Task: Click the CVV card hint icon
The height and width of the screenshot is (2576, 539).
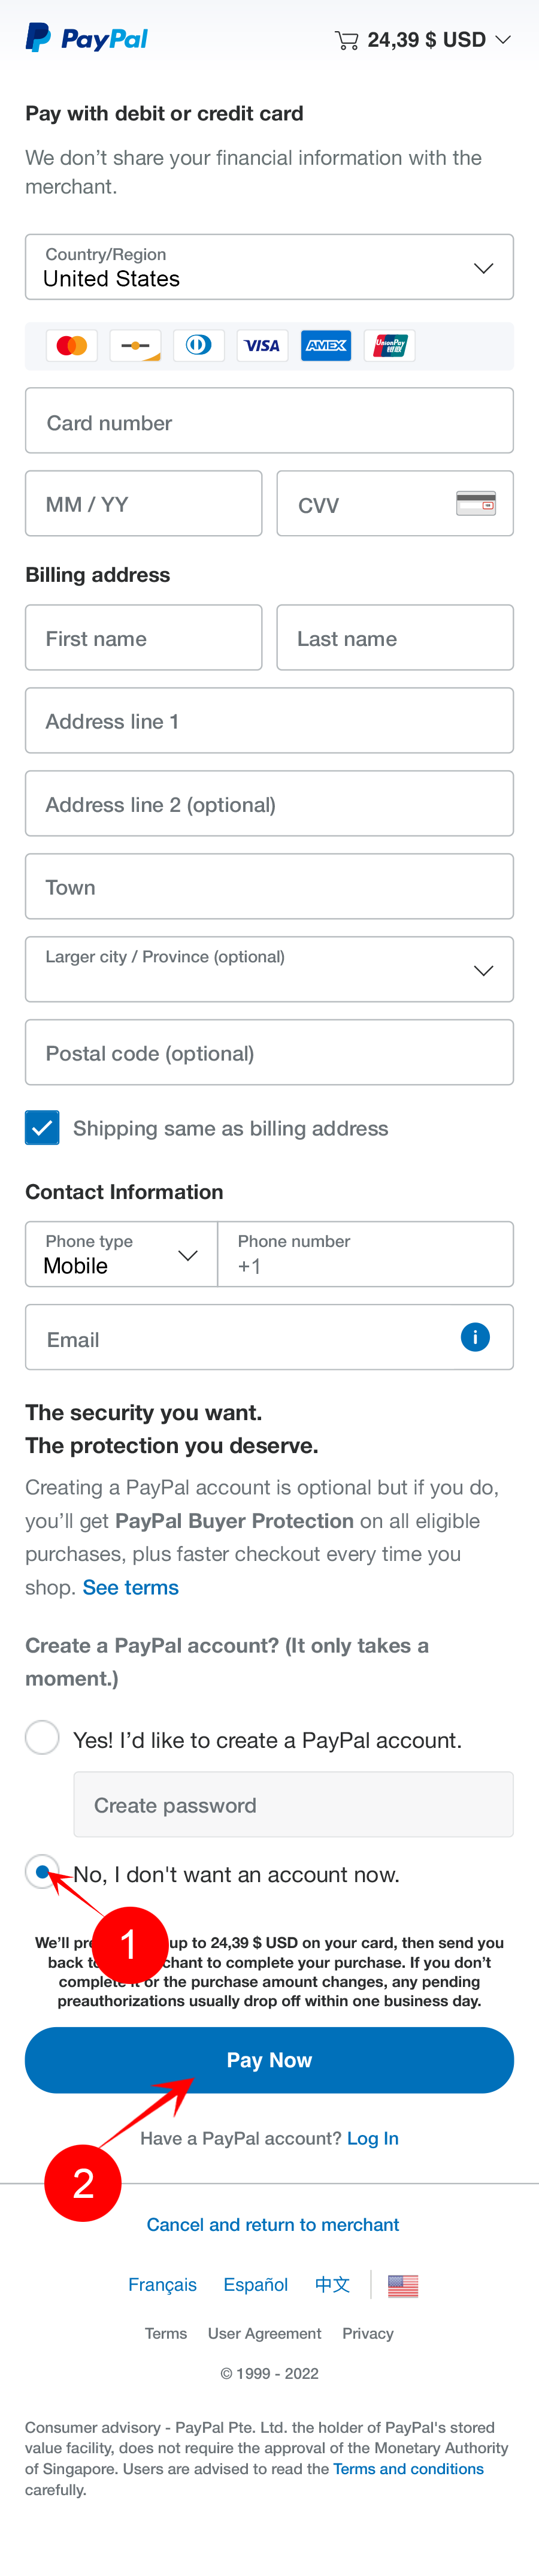Action: point(476,503)
